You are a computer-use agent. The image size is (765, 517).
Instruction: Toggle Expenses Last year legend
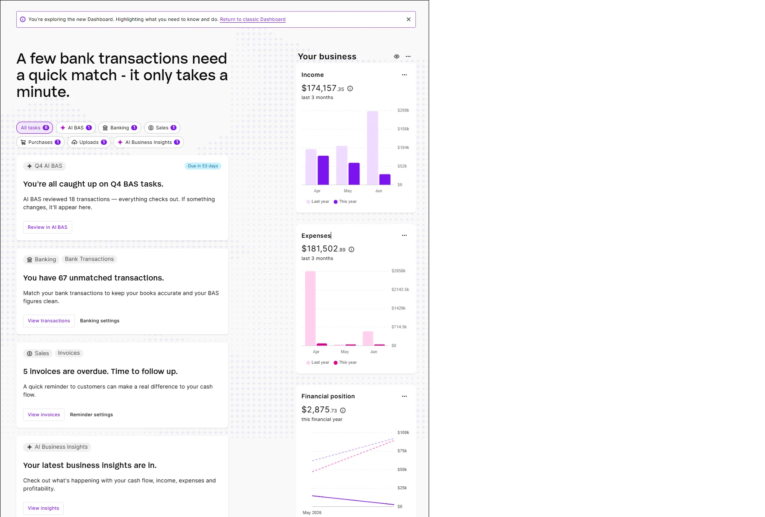pos(318,362)
